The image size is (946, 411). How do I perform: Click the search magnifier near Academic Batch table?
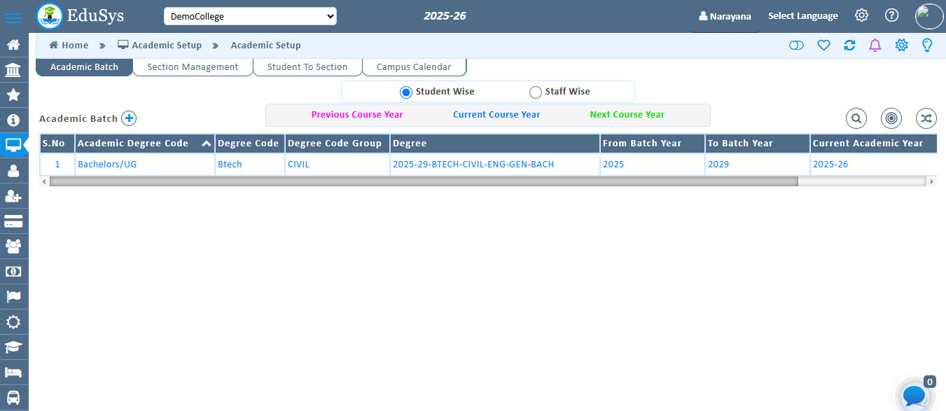[856, 118]
